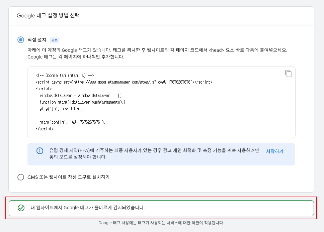Viewport: 324px width, 232px height.
Task: Click the function gtag() code line
Action: pos(82,102)
